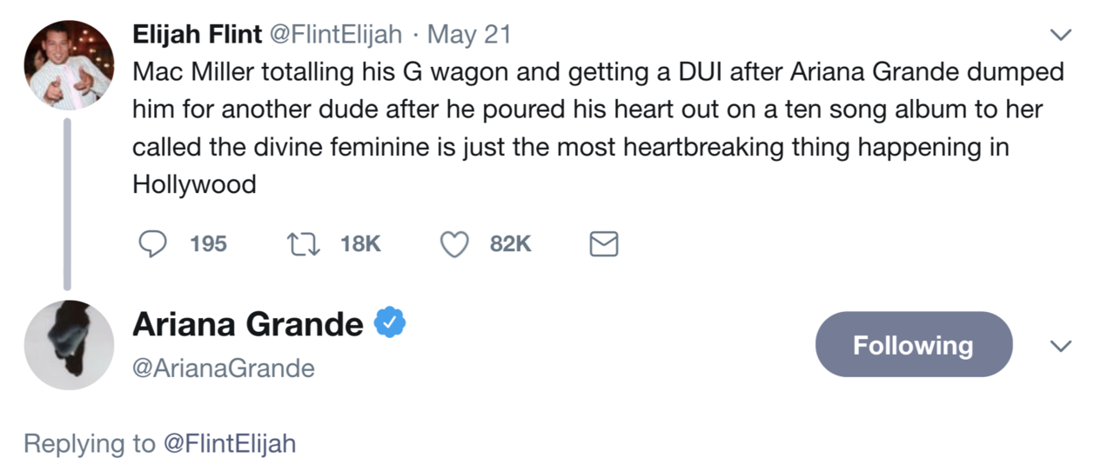Click the @ArianaGrande handle

coord(223,368)
